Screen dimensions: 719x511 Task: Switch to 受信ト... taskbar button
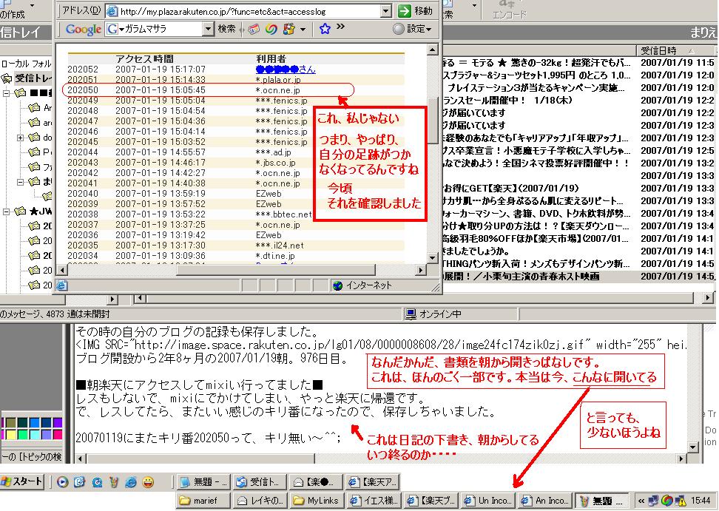point(260,482)
